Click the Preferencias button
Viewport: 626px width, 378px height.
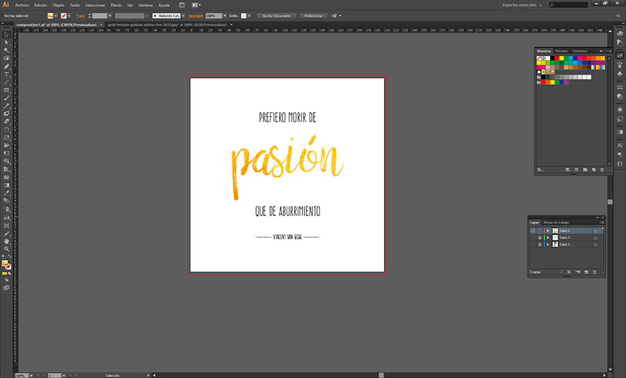(313, 15)
